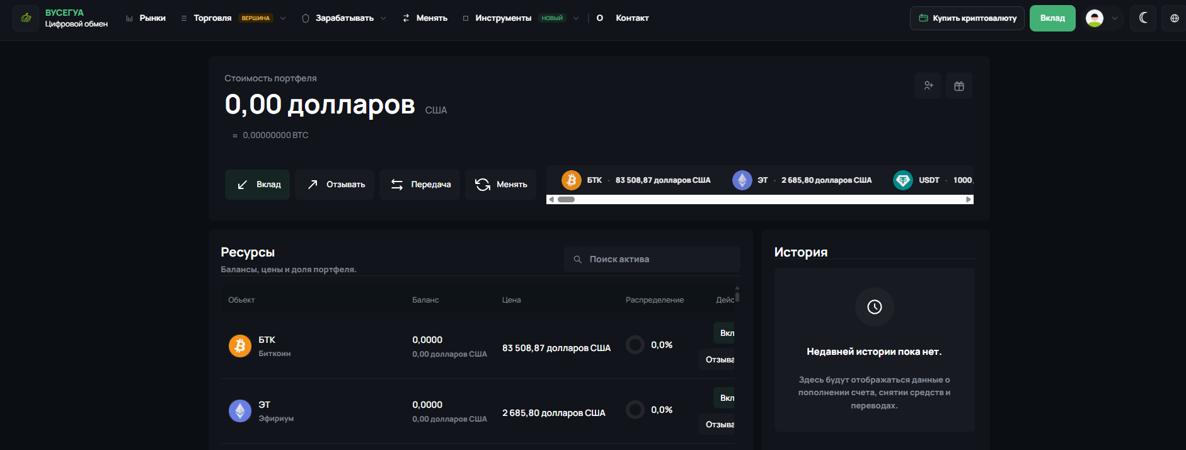This screenshot has height=450, width=1186.
Task: Click the clock icon in История panel
Action: (875, 307)
